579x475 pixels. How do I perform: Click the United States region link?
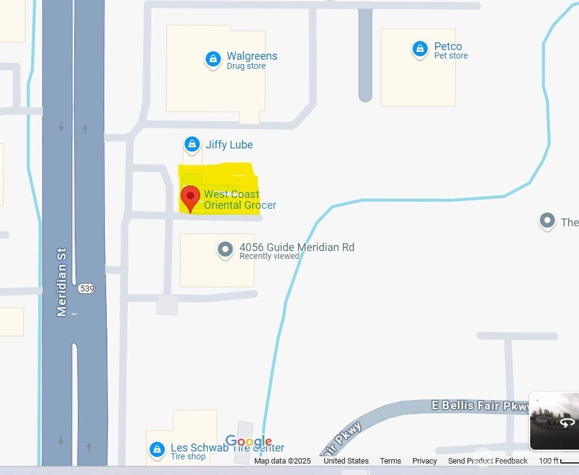pyautogui.click(x=346, y=461)
